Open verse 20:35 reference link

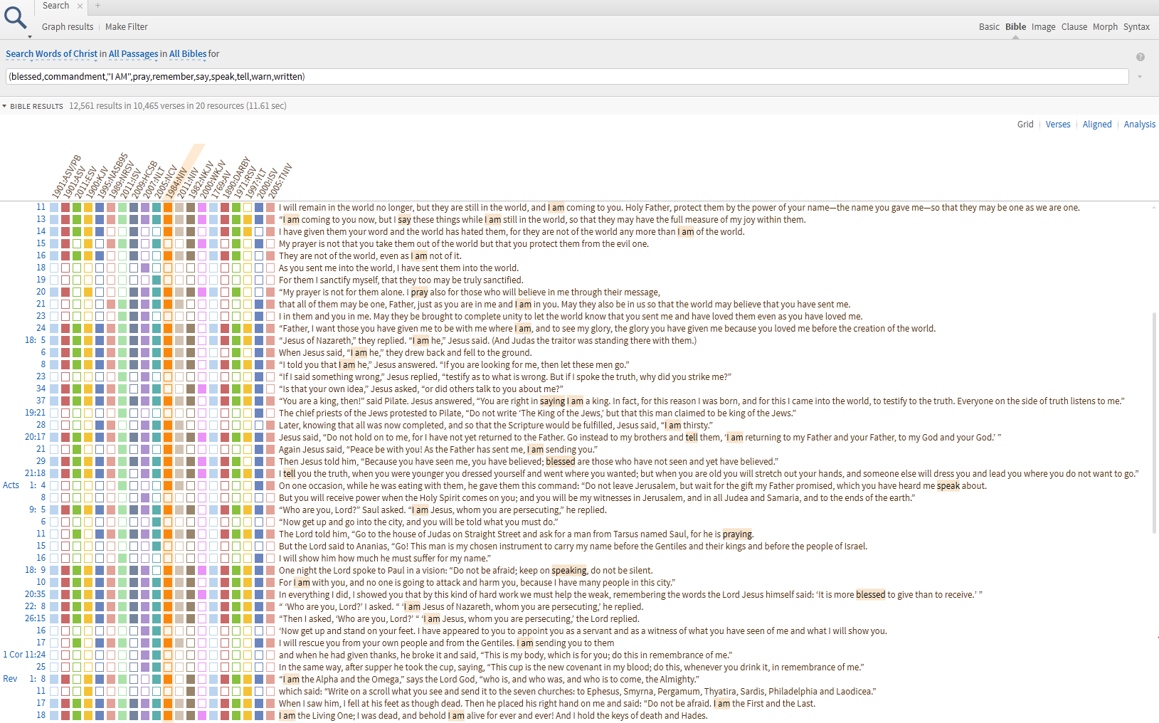coord(36,595)
